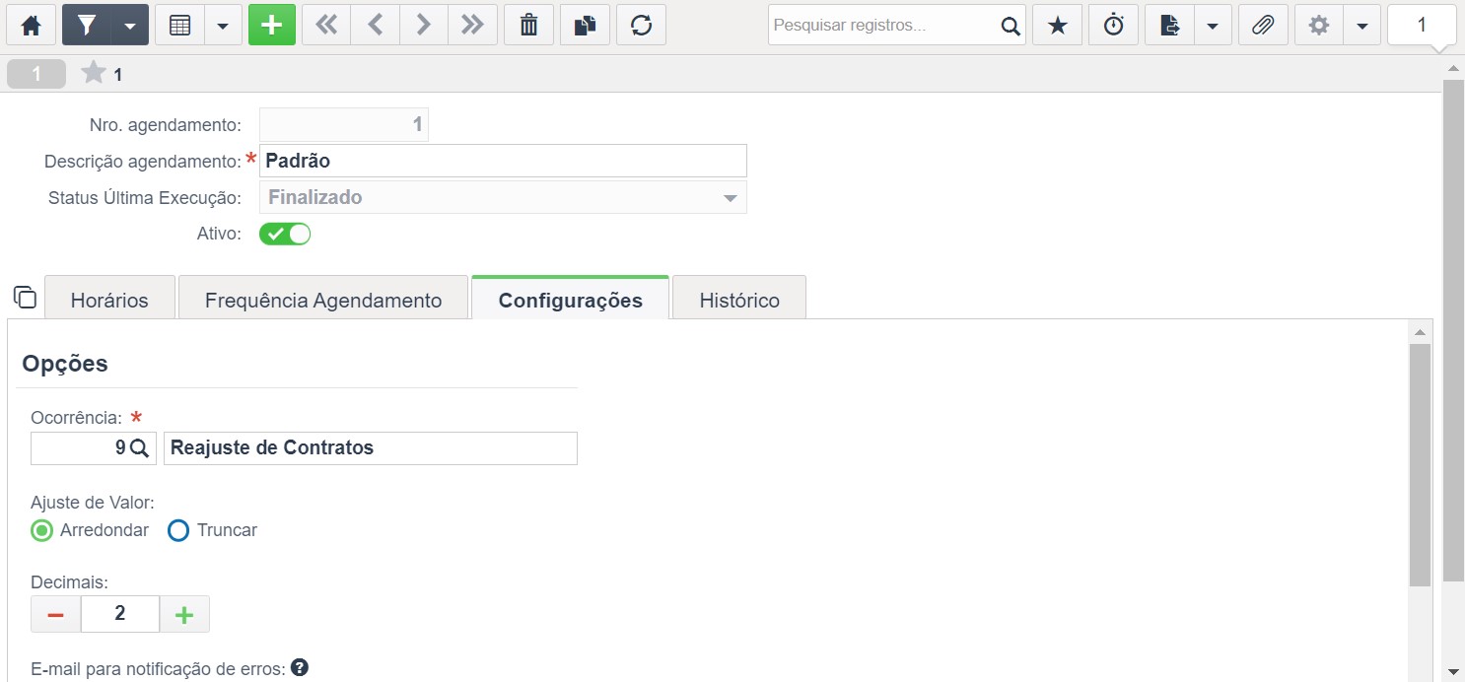Viewport: 1465px width, 682px height.
Task: Click the Nro. agendamento field
Action: tap(344, 124)
